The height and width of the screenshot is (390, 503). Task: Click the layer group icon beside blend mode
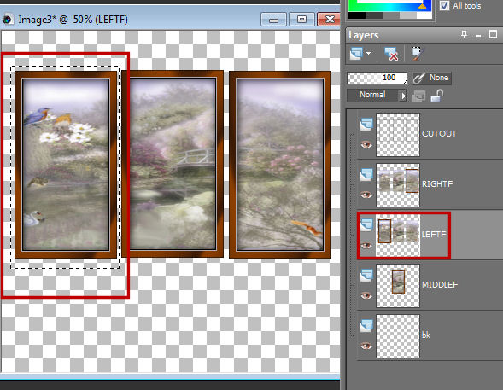click(418, 96)
